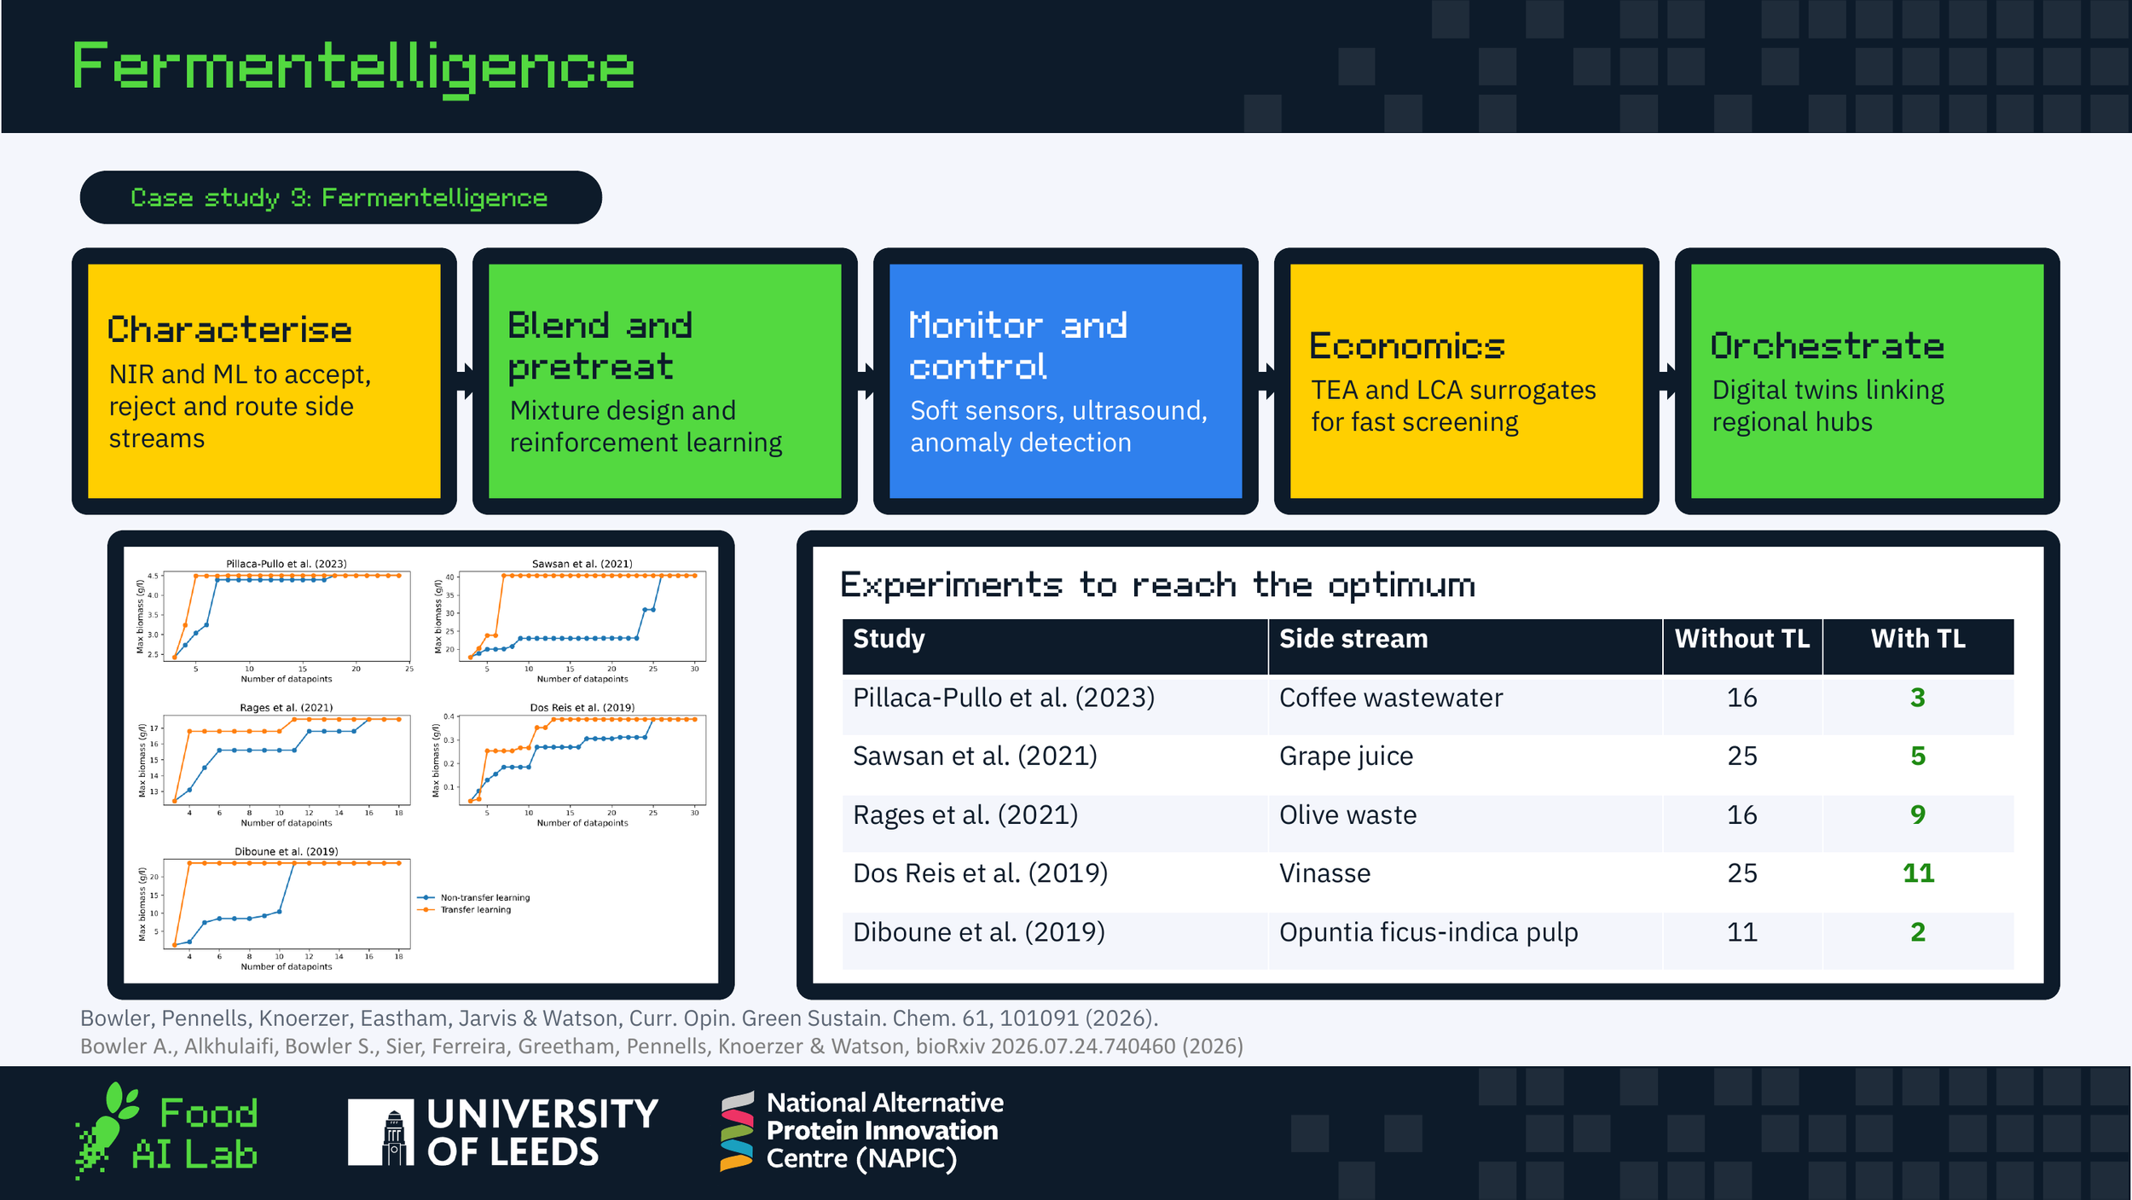Click the With TL column header

pos(1919,646)
